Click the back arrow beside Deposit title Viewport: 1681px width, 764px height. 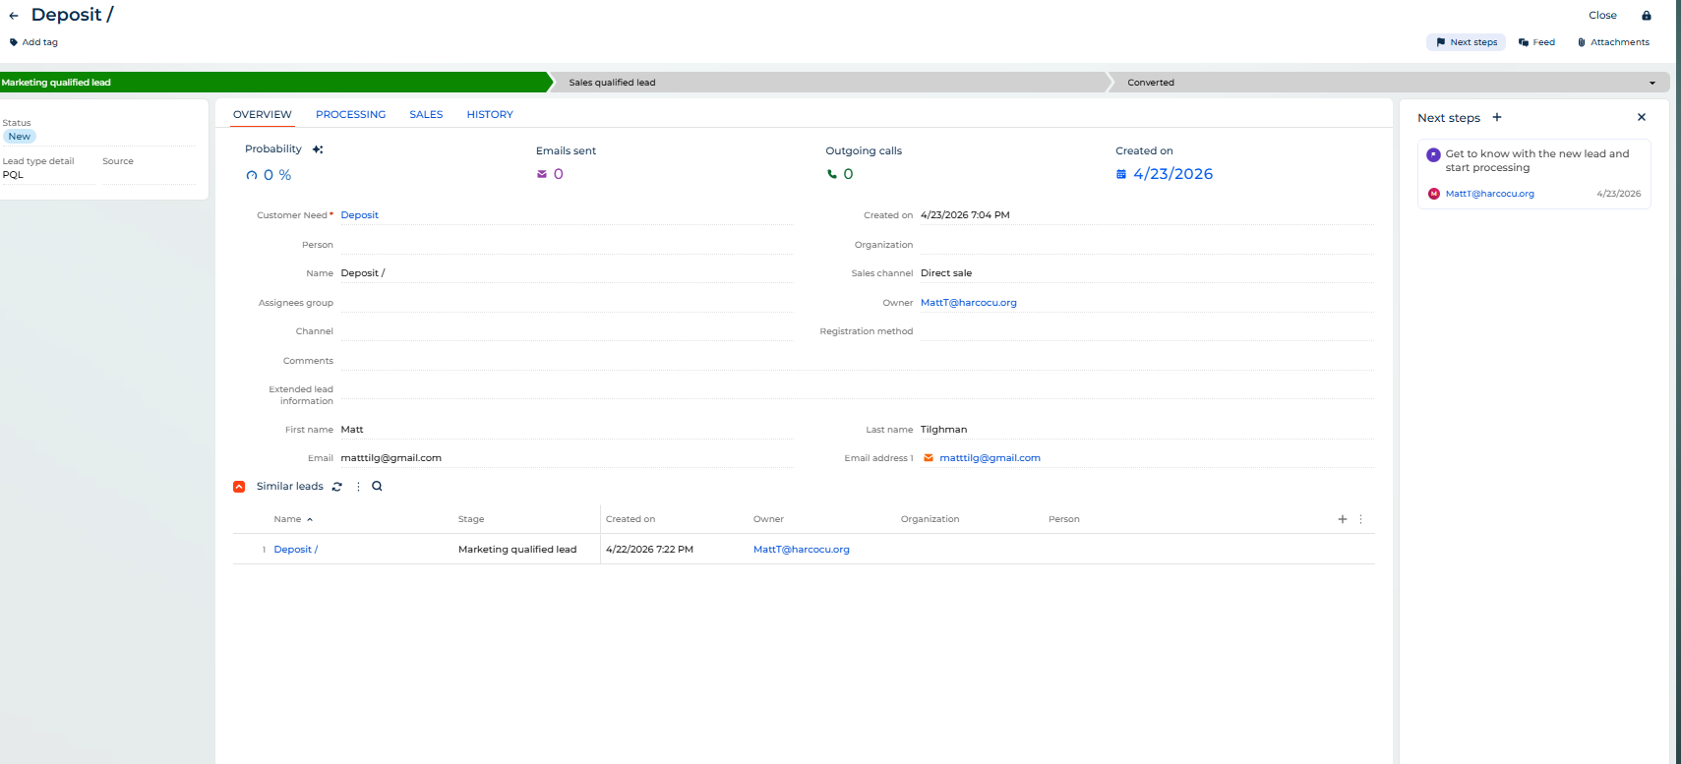[x=14, y=16]
